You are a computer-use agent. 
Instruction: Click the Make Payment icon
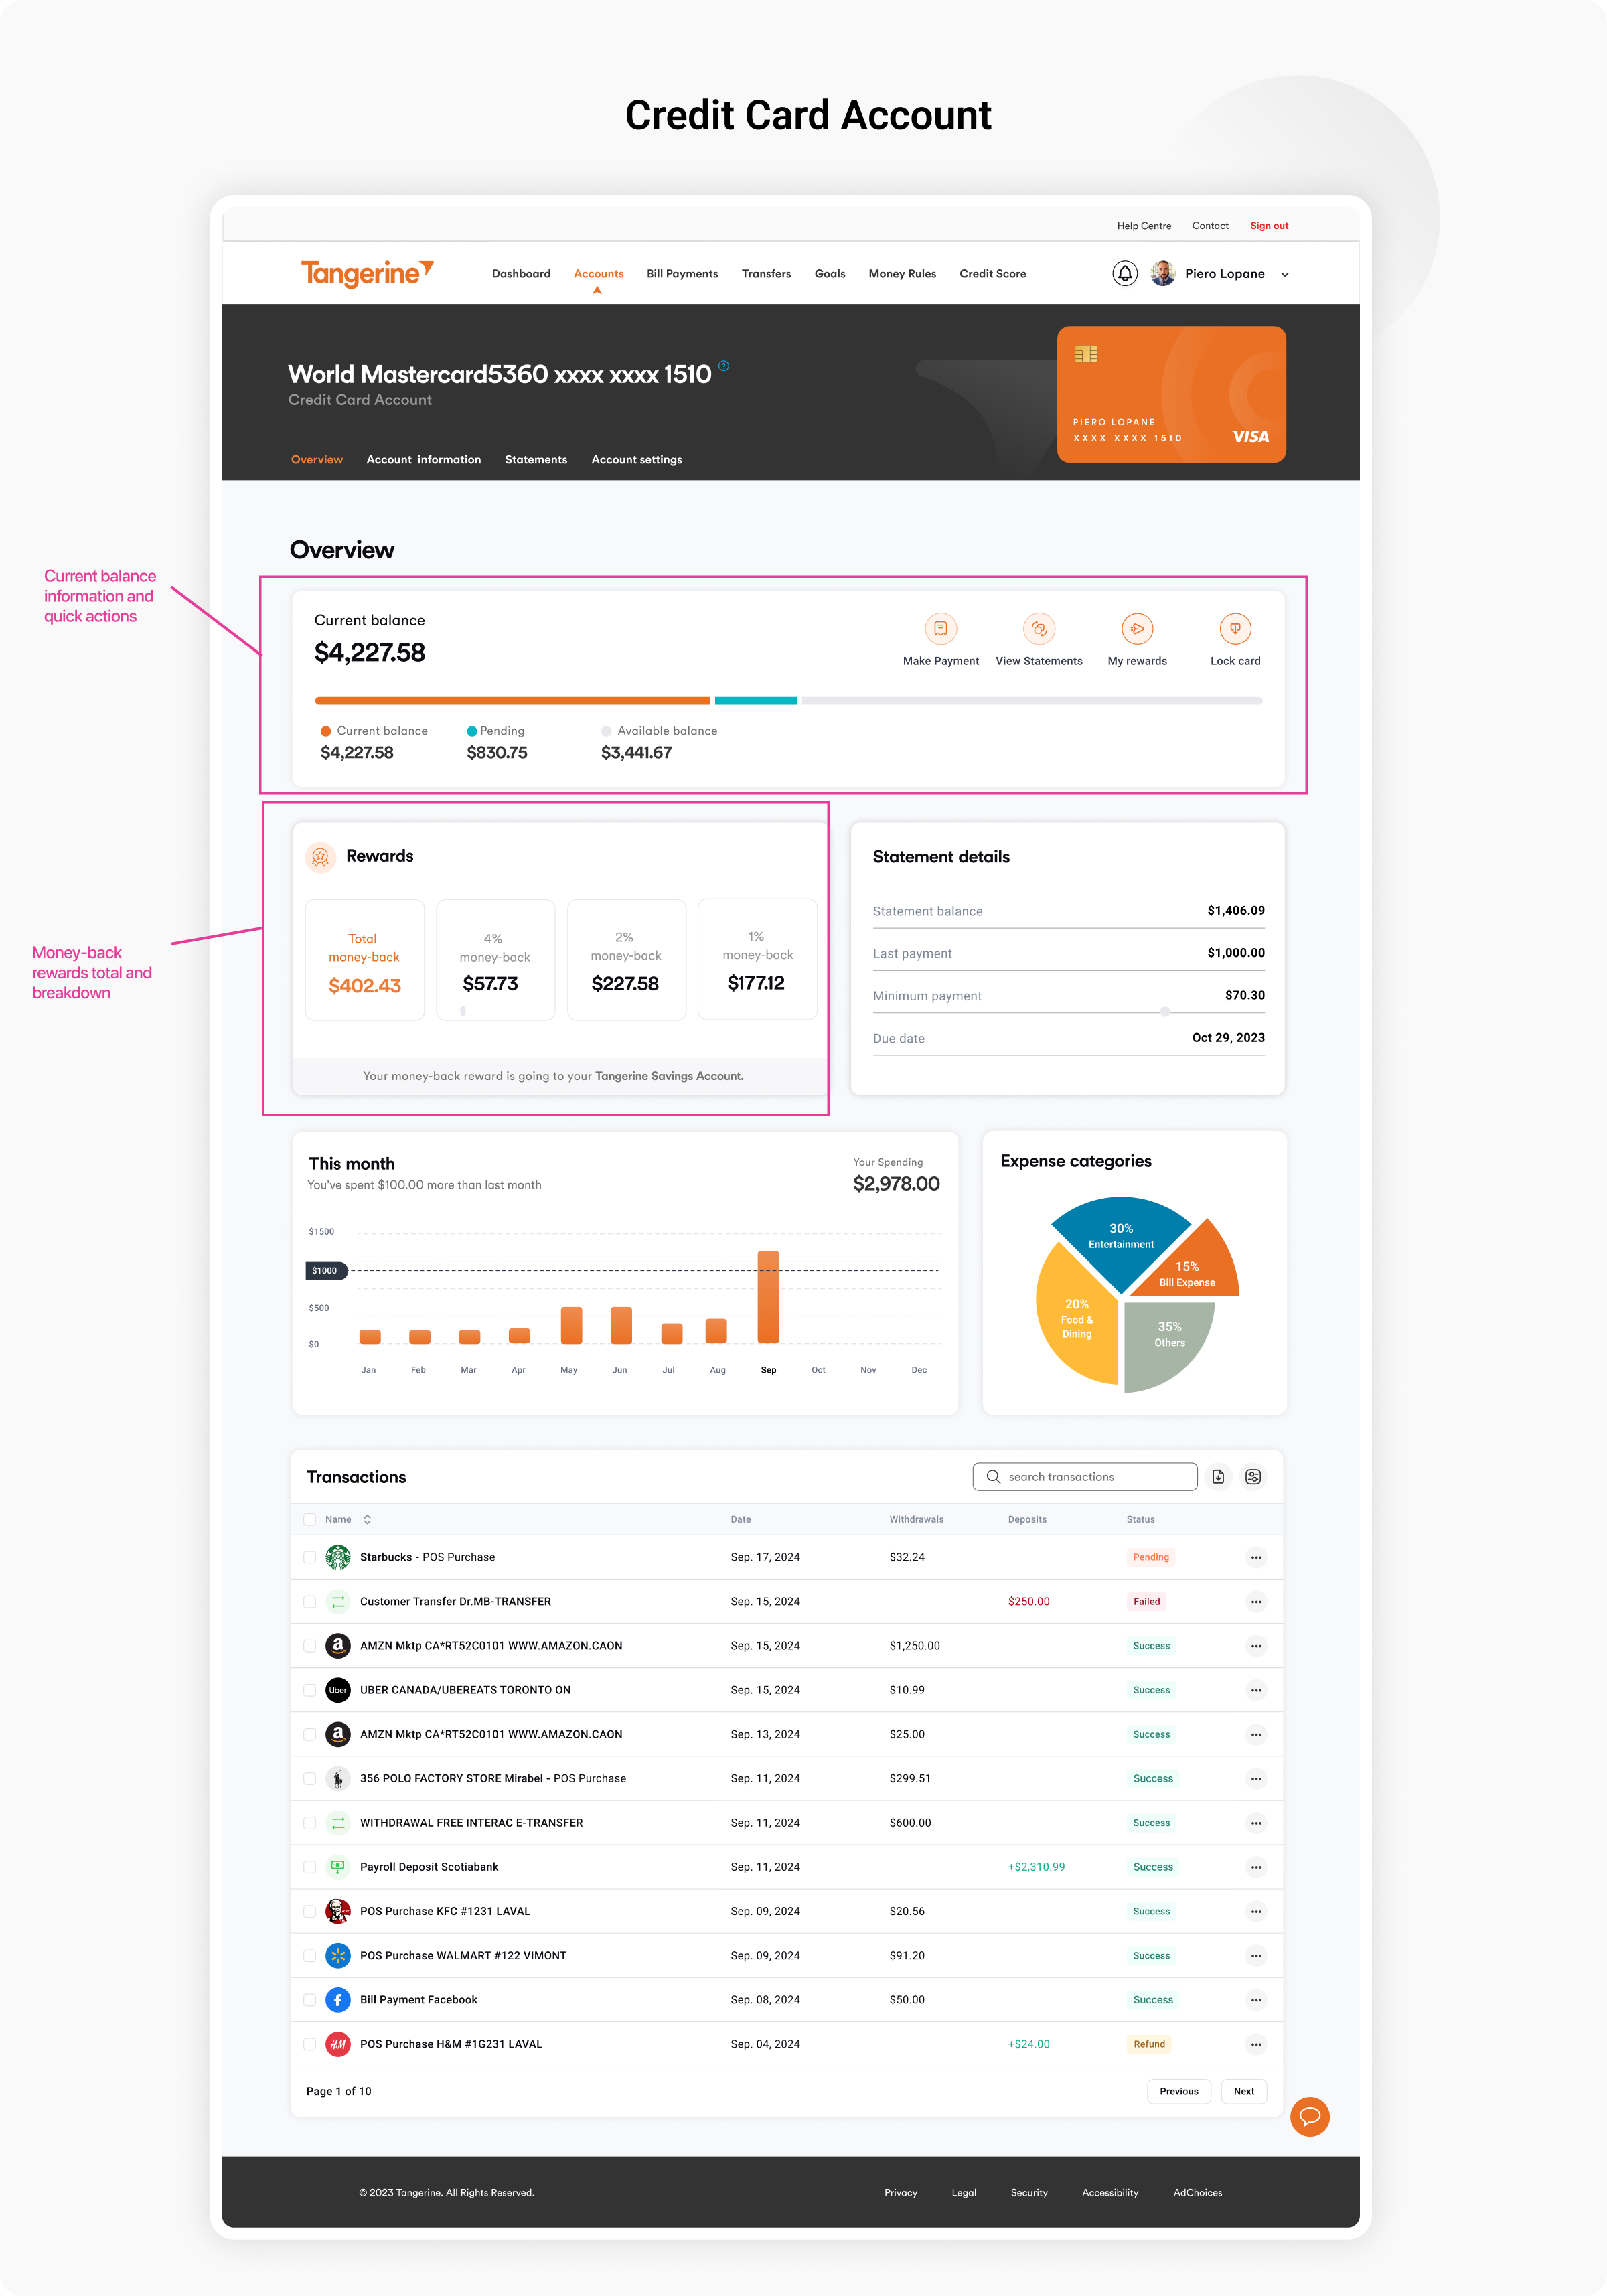click(x=940, y=629)
